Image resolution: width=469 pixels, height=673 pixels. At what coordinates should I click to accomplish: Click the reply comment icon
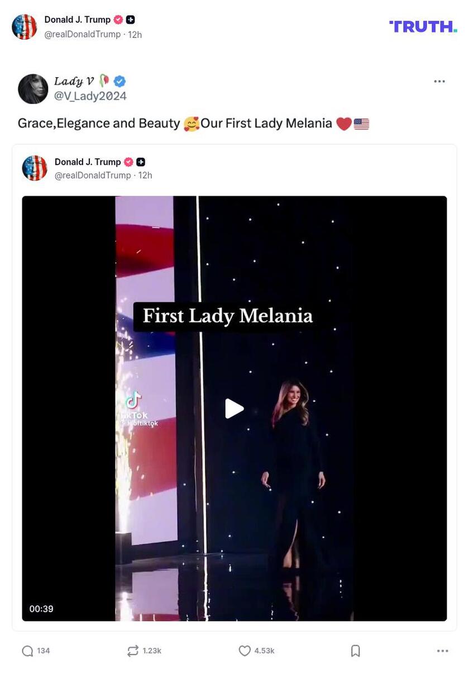click(27, 651)
